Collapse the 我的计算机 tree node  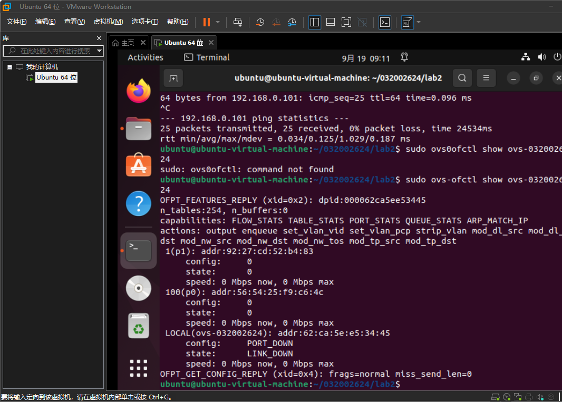pyautogui.click(x=9, y=67)
